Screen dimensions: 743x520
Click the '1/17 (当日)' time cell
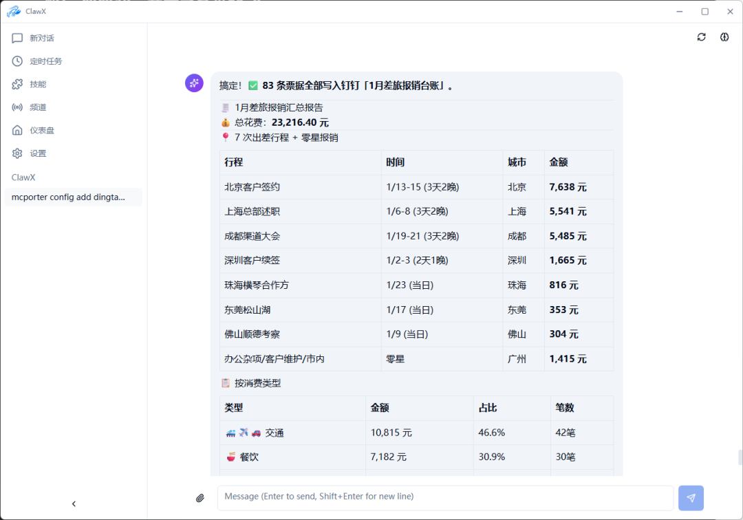pyautogui.click(x=442, y=310)
